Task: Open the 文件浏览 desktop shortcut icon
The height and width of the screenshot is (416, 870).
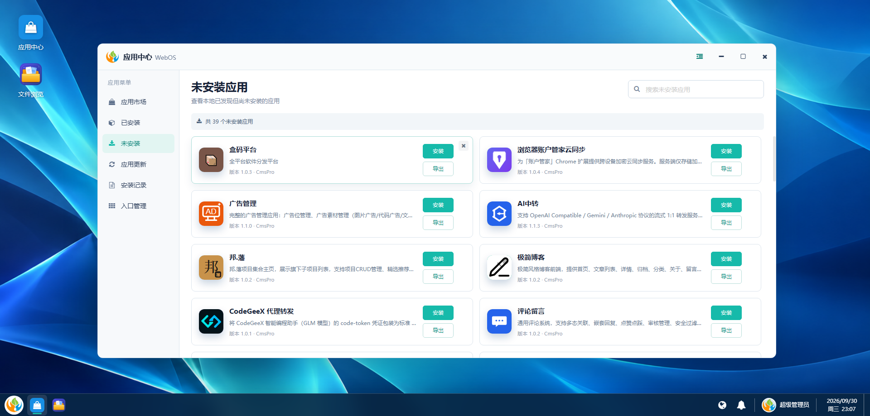Action: pyautogui.click(x=31, y=74)
